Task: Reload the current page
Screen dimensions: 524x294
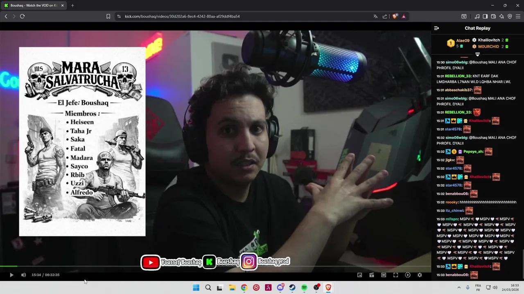Action: 22,16
